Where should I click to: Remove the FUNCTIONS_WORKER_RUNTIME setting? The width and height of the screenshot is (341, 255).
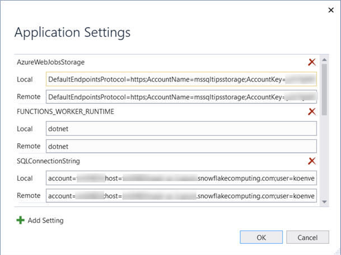(312, 112)
